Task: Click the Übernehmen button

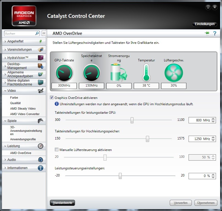Action: click(206, 203)
